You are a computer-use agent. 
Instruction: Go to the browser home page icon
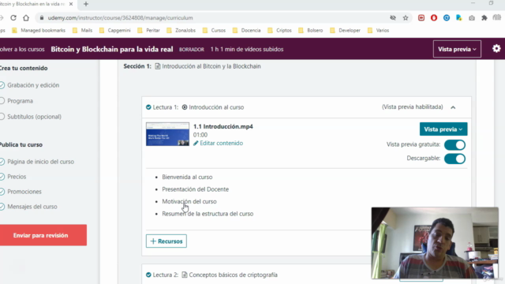tap(26, 17)
